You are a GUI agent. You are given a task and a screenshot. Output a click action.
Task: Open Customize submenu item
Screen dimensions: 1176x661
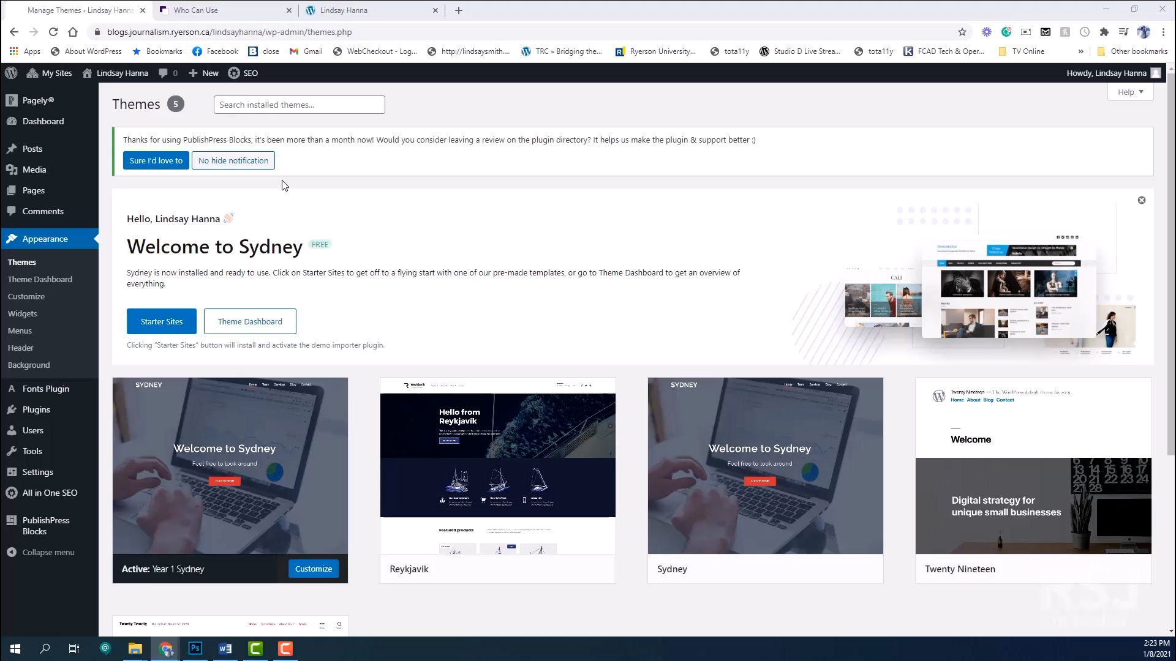coord(26,296)
